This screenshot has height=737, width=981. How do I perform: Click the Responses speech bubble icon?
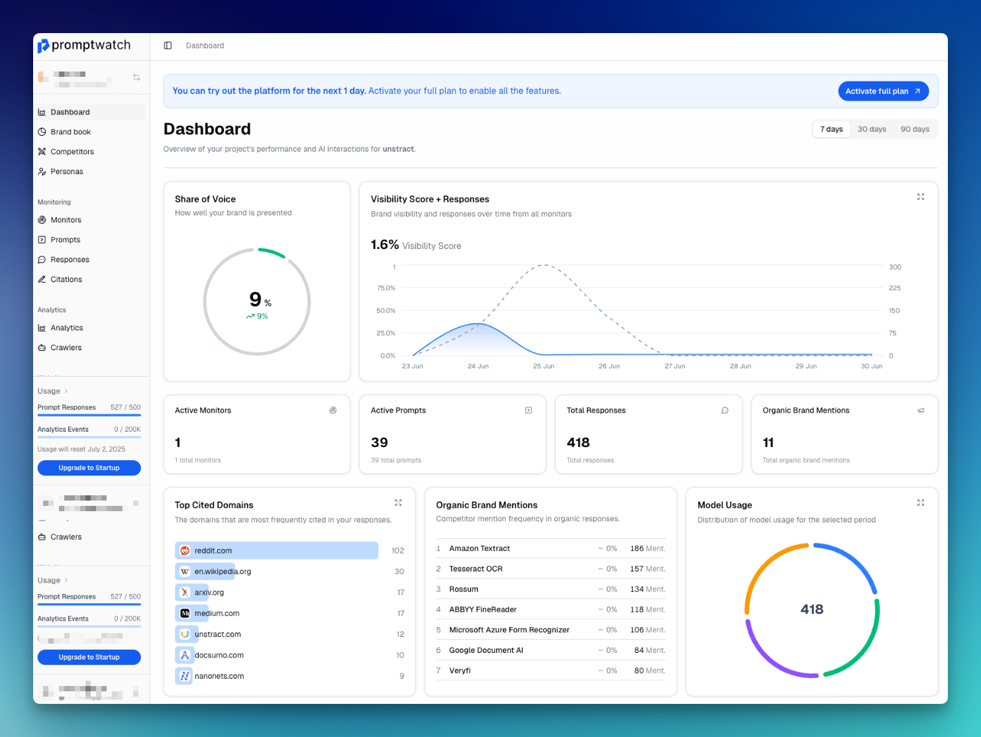tap(42, 260)
